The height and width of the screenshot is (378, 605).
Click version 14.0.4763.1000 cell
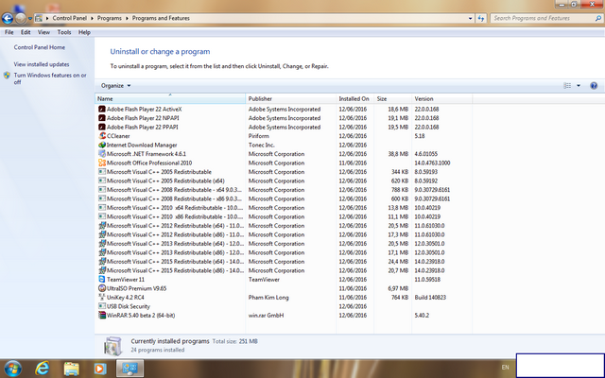432,163
